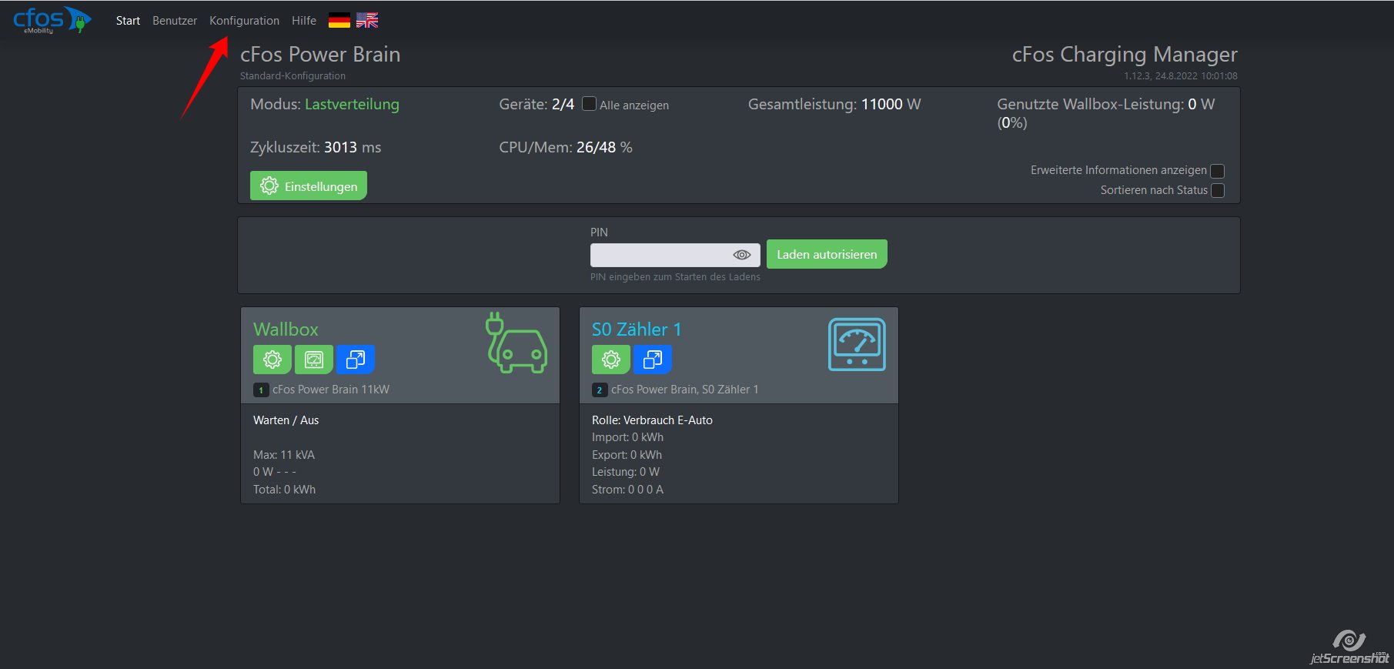Click the S0 meter gauge icon
This screenshot has width=1394, height=669.
click(857, 344)
